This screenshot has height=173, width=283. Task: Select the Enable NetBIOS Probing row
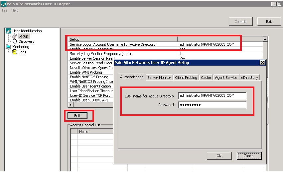(91, 77)
